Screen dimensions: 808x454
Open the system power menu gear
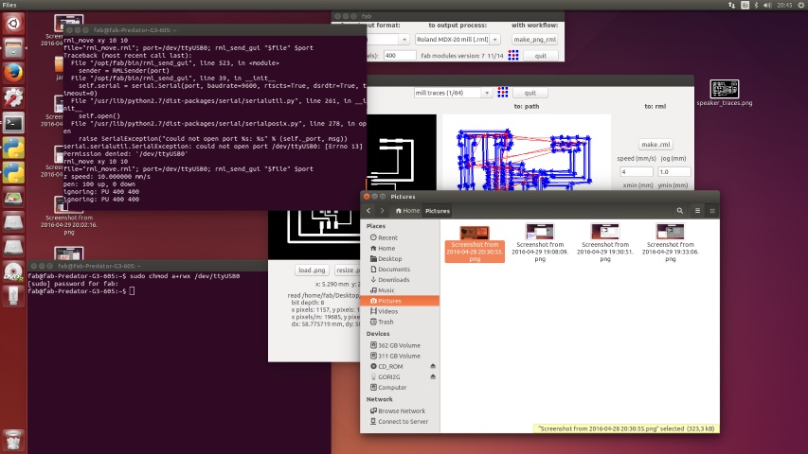801,5
